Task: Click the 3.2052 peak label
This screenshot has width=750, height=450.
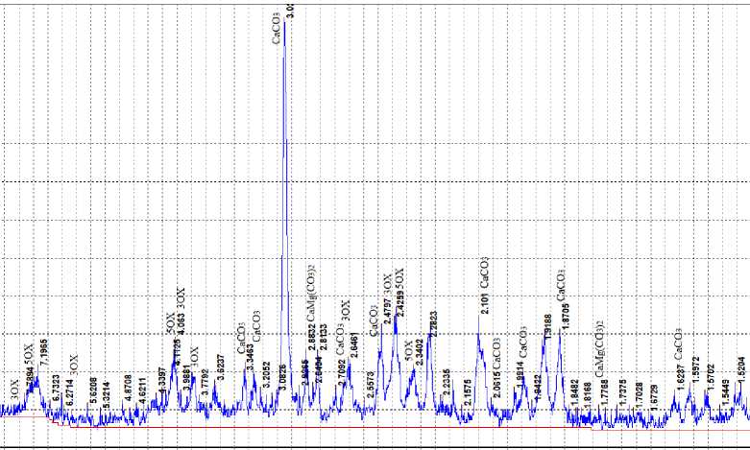Action: (x=267, y=374)
